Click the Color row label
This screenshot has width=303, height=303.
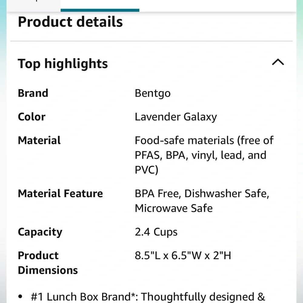pyautogui.click(x=32, y=117)
